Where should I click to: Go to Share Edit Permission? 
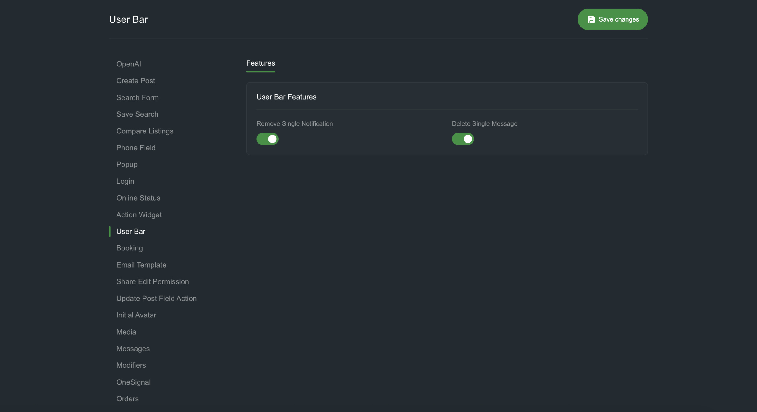click(x=153, y=281)
